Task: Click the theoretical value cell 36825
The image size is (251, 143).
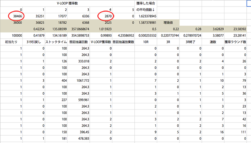Action: (x=34, y=23)
